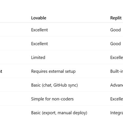
Task: Click the Replit column header
Action: coord(116,18)
